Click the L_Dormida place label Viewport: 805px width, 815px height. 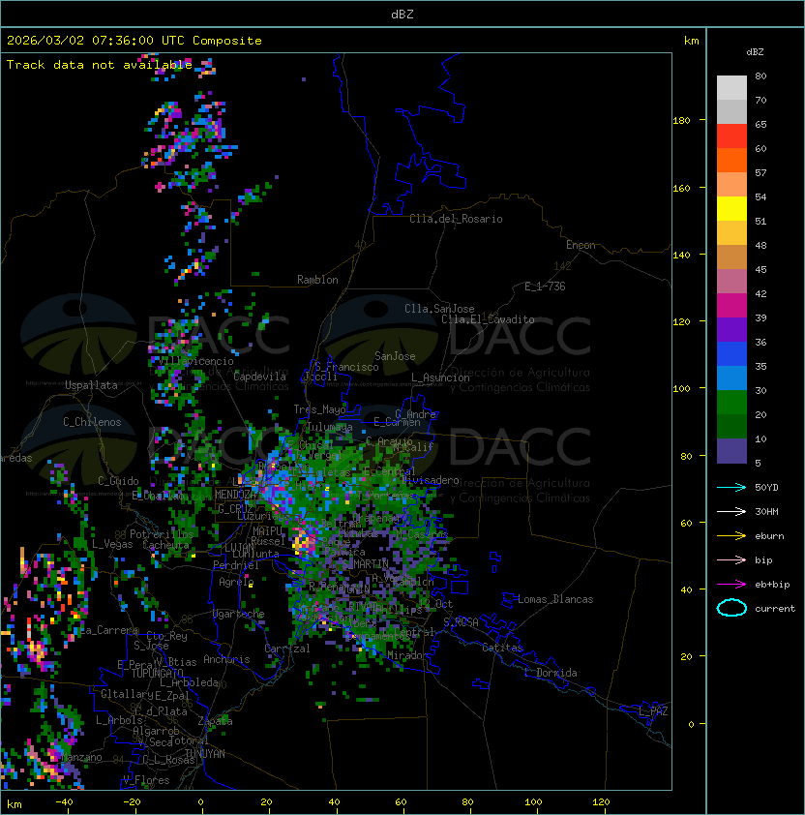(551, 673)
